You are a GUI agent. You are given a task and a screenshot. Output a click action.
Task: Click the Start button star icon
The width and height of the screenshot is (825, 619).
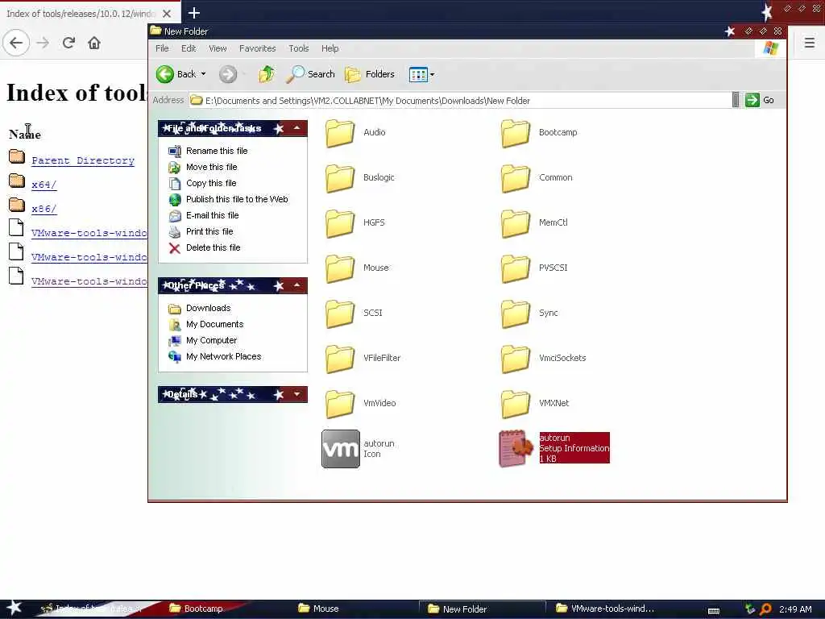pyautogui.click(x=14, y=608)
